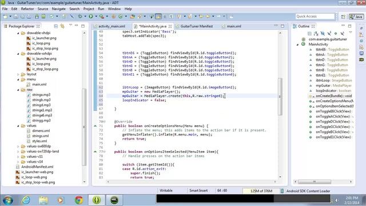Screen dimensions: 366x206
Task: Toggle Sort alphabetically in Outline
Action: 316,34
